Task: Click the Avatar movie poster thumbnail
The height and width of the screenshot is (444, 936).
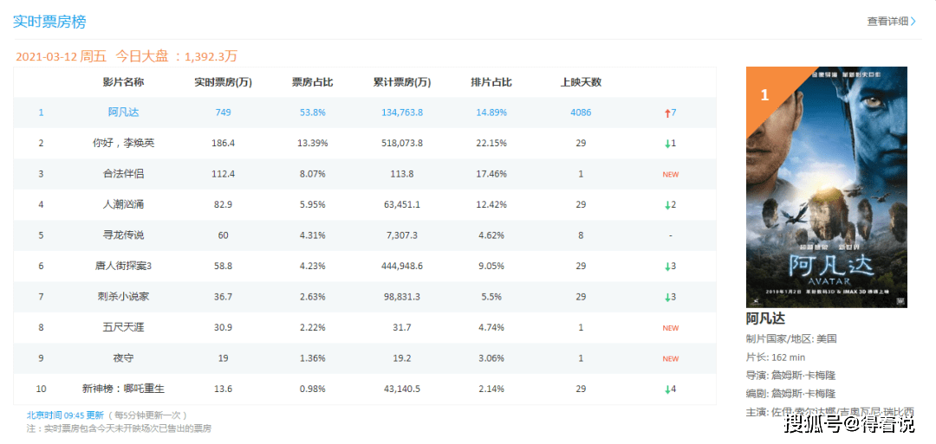Action: pos(826,187)
